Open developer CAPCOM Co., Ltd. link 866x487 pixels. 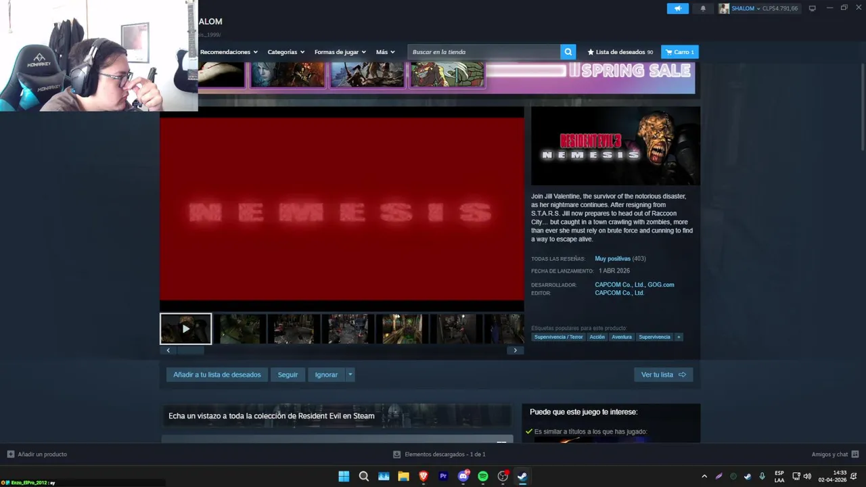[619, 285]
